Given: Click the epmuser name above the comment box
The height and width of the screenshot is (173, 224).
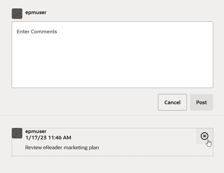Looking at the screenshot, I should pyautogui.click(x=36, y=13).
